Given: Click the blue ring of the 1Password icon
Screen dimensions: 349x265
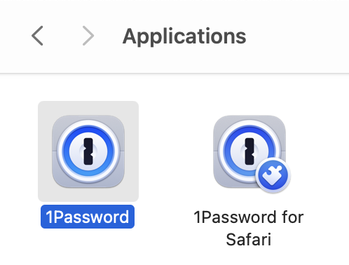Looking at the screenshot, I should (x=88, y=130).
